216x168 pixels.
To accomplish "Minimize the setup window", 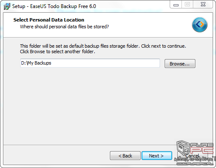I will pos(176,5).
